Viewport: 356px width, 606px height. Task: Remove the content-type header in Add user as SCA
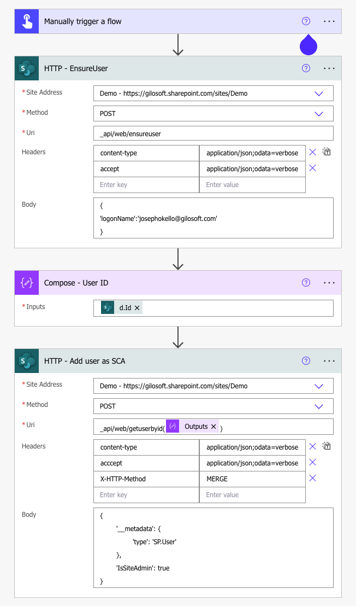312,446
